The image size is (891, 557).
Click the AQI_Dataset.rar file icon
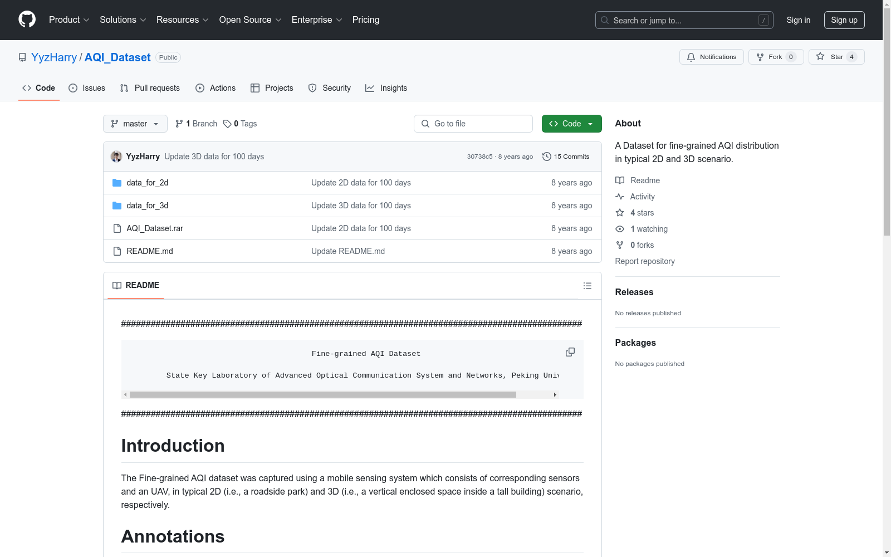click(117, 228)
